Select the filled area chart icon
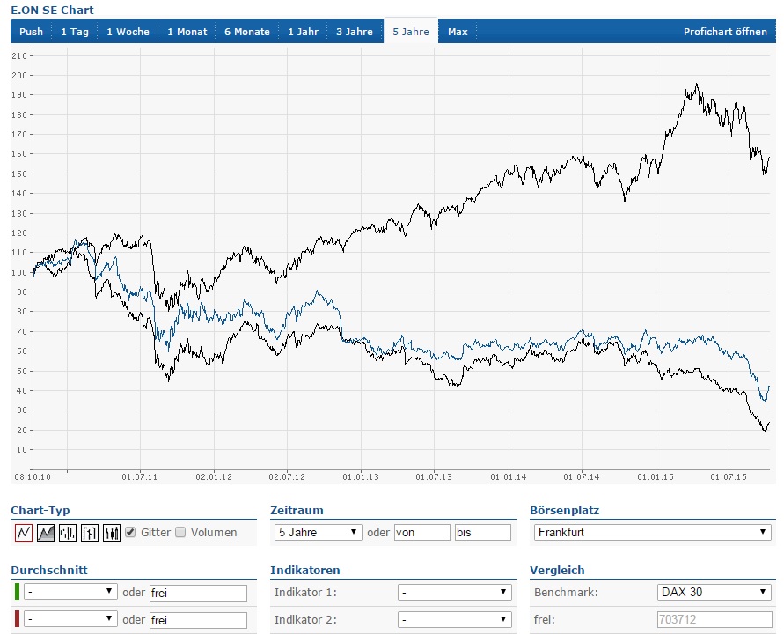The width and height of the screenshot is (784, 635). tap(46, 533)
